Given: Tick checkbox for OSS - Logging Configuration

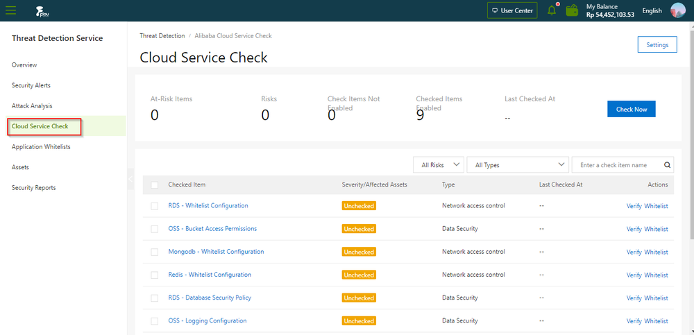Looking at the screenshot, I should (155, 321).
